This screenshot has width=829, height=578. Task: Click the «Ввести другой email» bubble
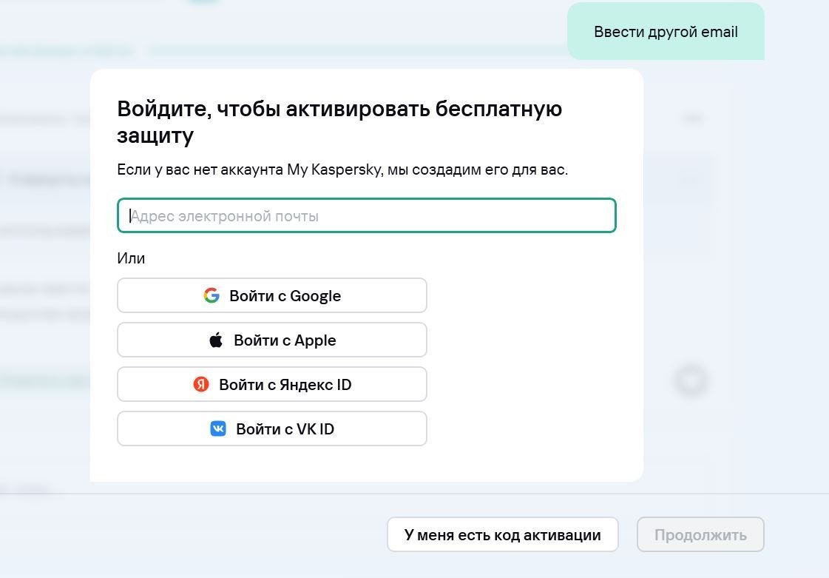pyautogui.click(x=666, y=32)
